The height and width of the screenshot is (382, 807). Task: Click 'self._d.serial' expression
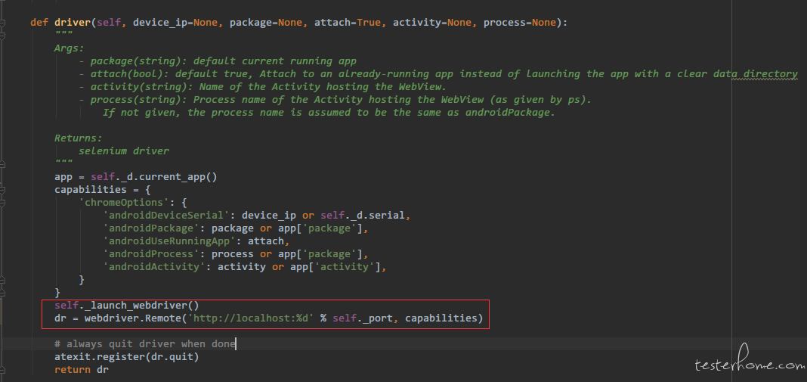(363, 216)
